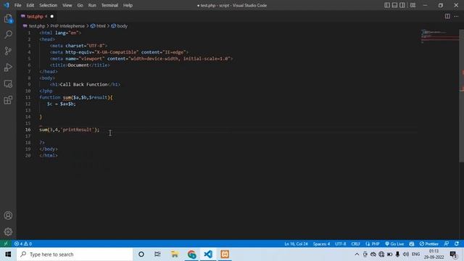Expand the html breadcrumb item
Image resolution: width=464 pixels, height=261 pixels.
(x=98, y=26)
